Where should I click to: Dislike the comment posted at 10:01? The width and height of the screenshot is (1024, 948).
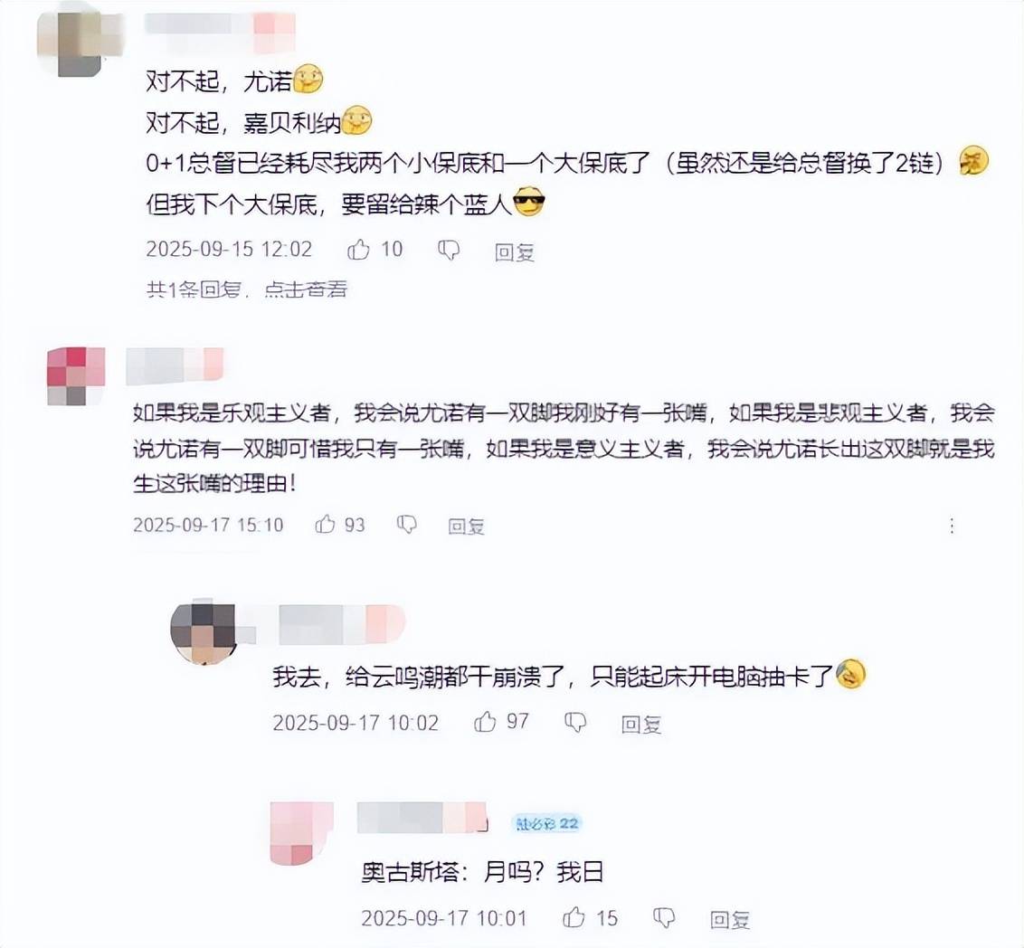[664, 917]
